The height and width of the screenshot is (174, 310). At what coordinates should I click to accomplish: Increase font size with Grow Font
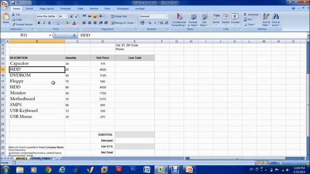tap(71, 16)
